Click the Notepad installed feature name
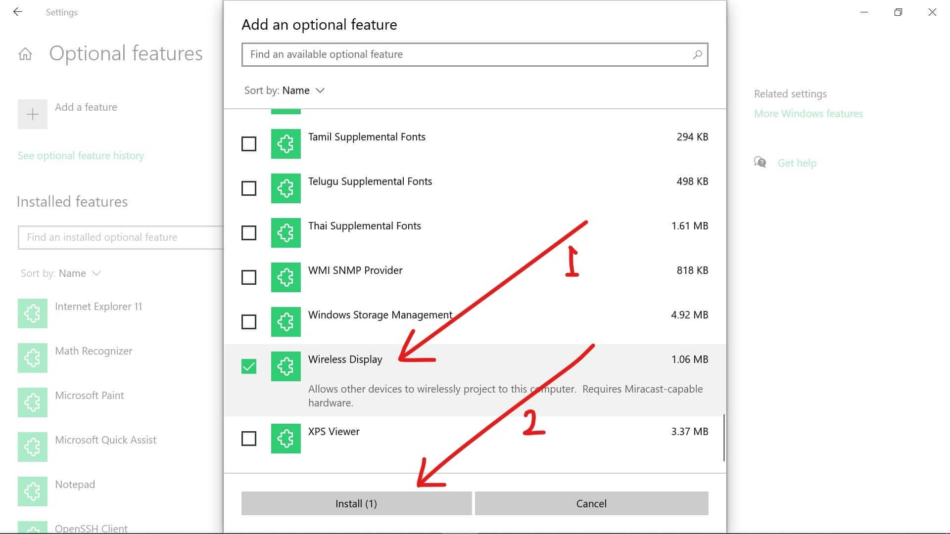The width and height of the screenshot is (950, 534). [75, 485]
